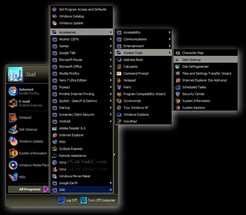Click the WordPad icon
The height and width of the screenshot is (215, 246).
(x=119, y=121)
